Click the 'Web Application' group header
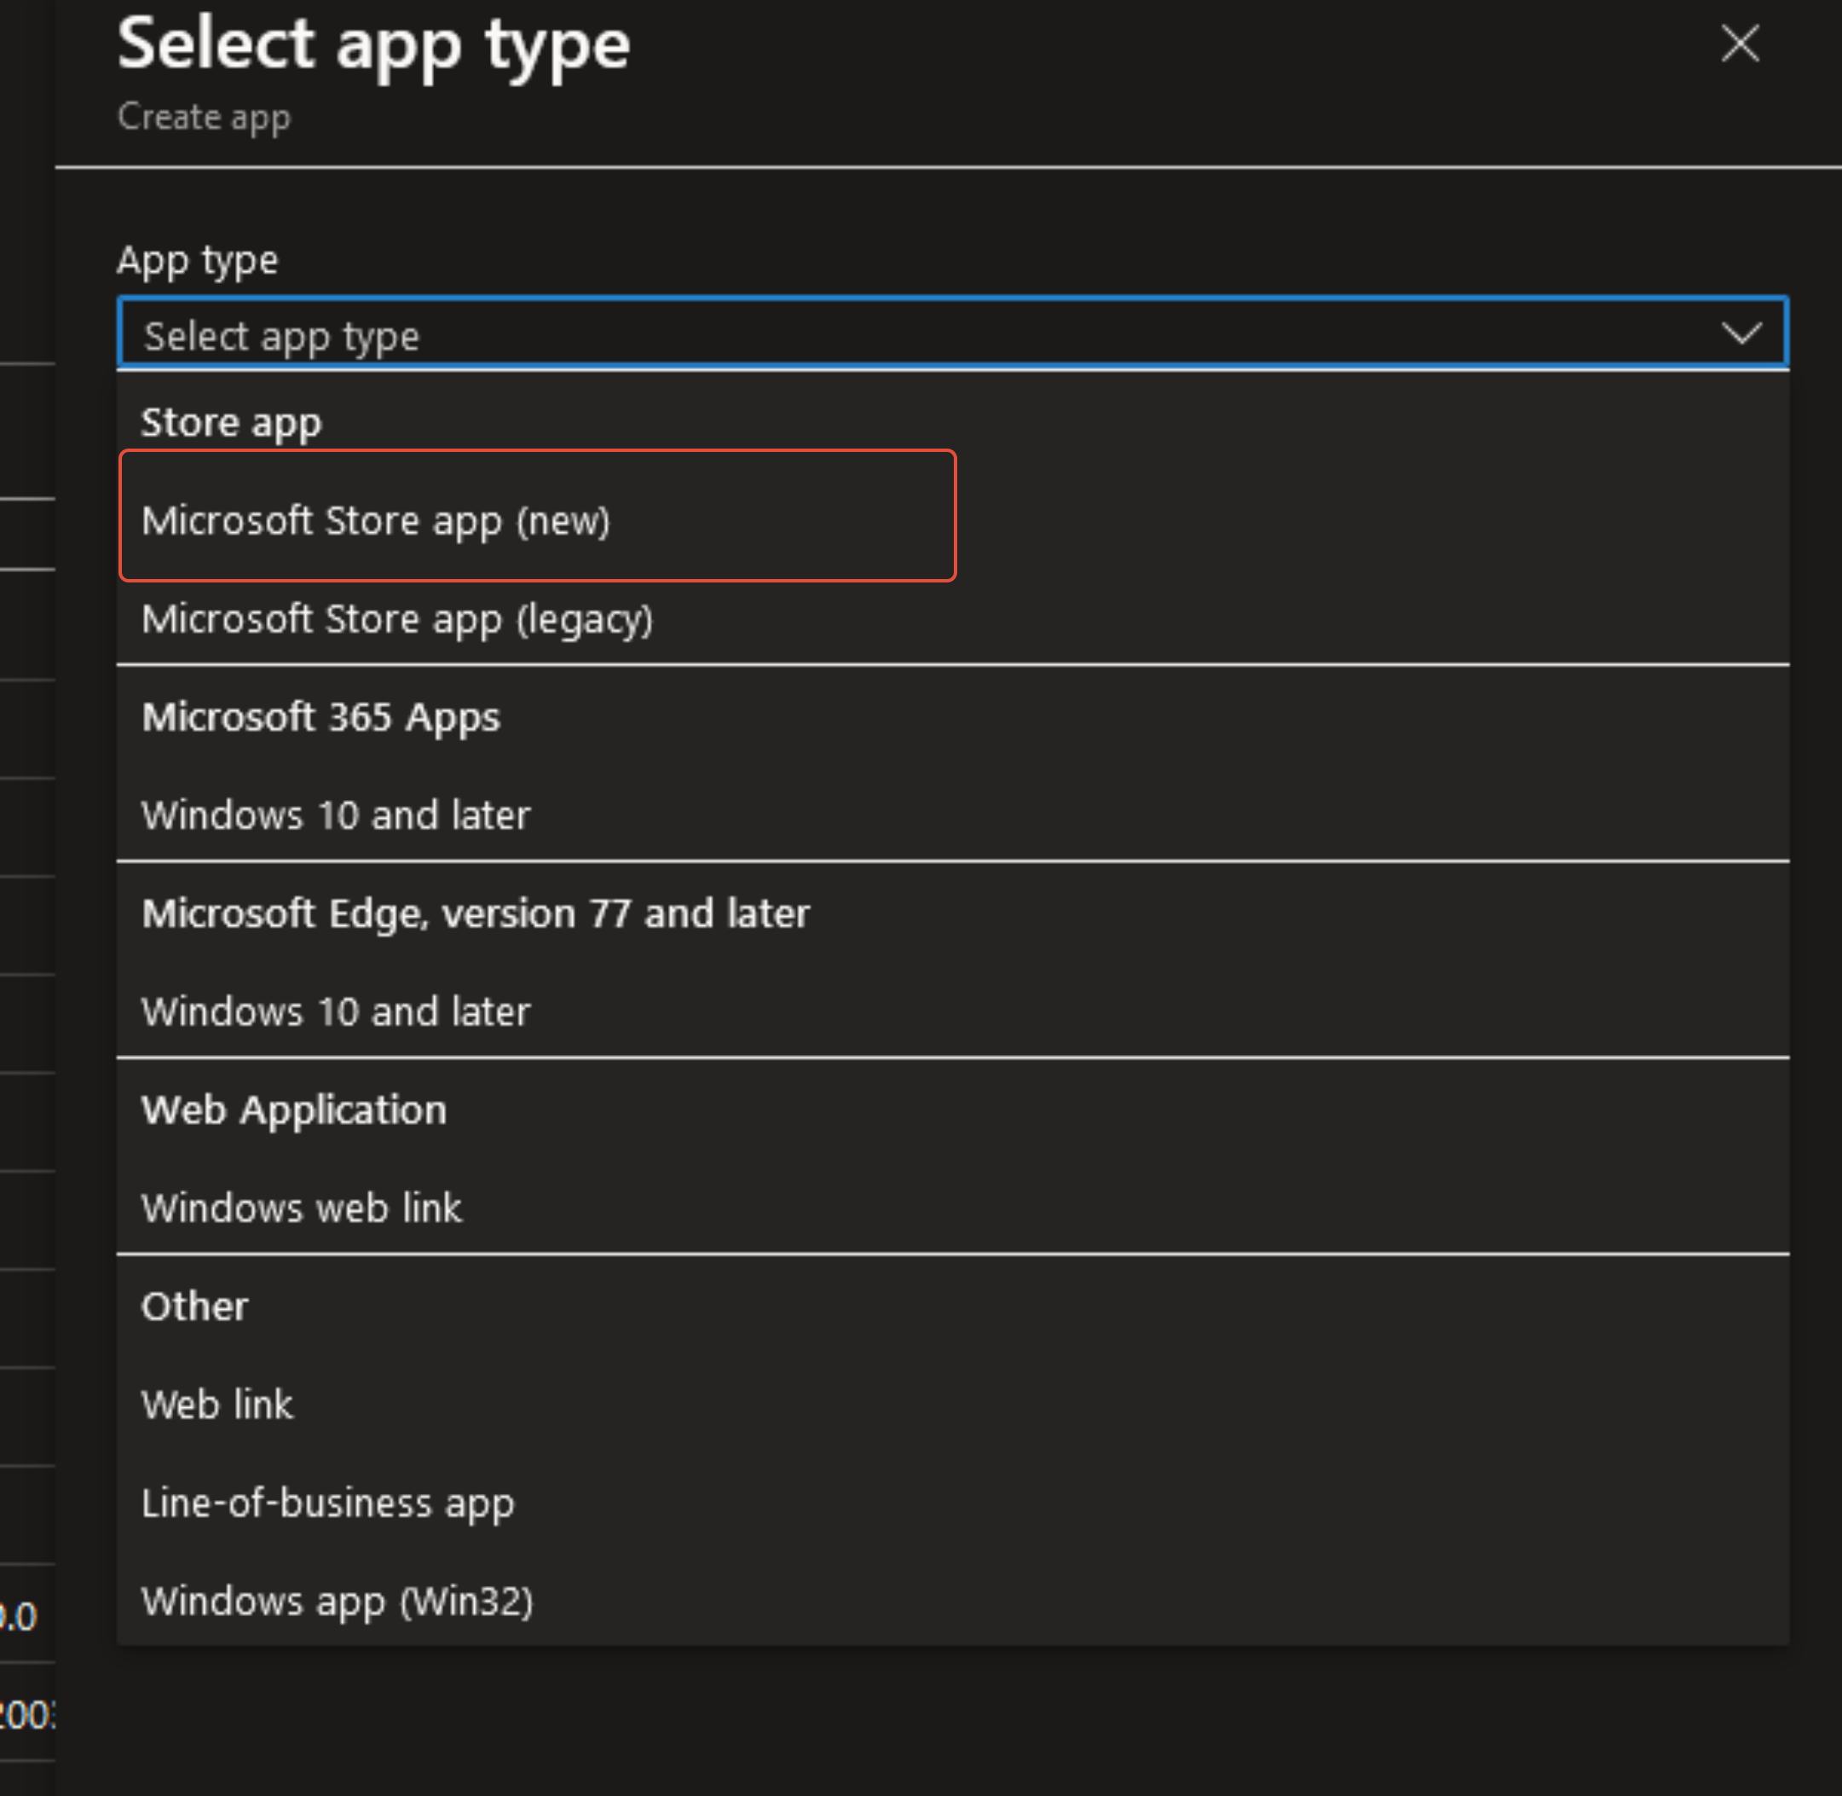 coord(294,1109)
